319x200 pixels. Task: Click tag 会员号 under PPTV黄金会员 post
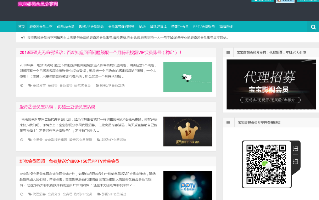tap(67, 194)
